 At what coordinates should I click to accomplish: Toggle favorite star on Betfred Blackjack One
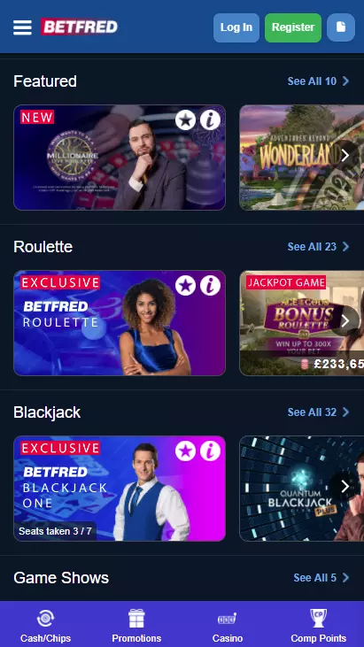(x=185, y=451)
